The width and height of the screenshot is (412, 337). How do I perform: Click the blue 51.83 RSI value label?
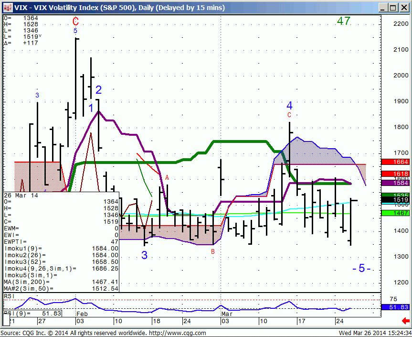(x=395, y=307)
